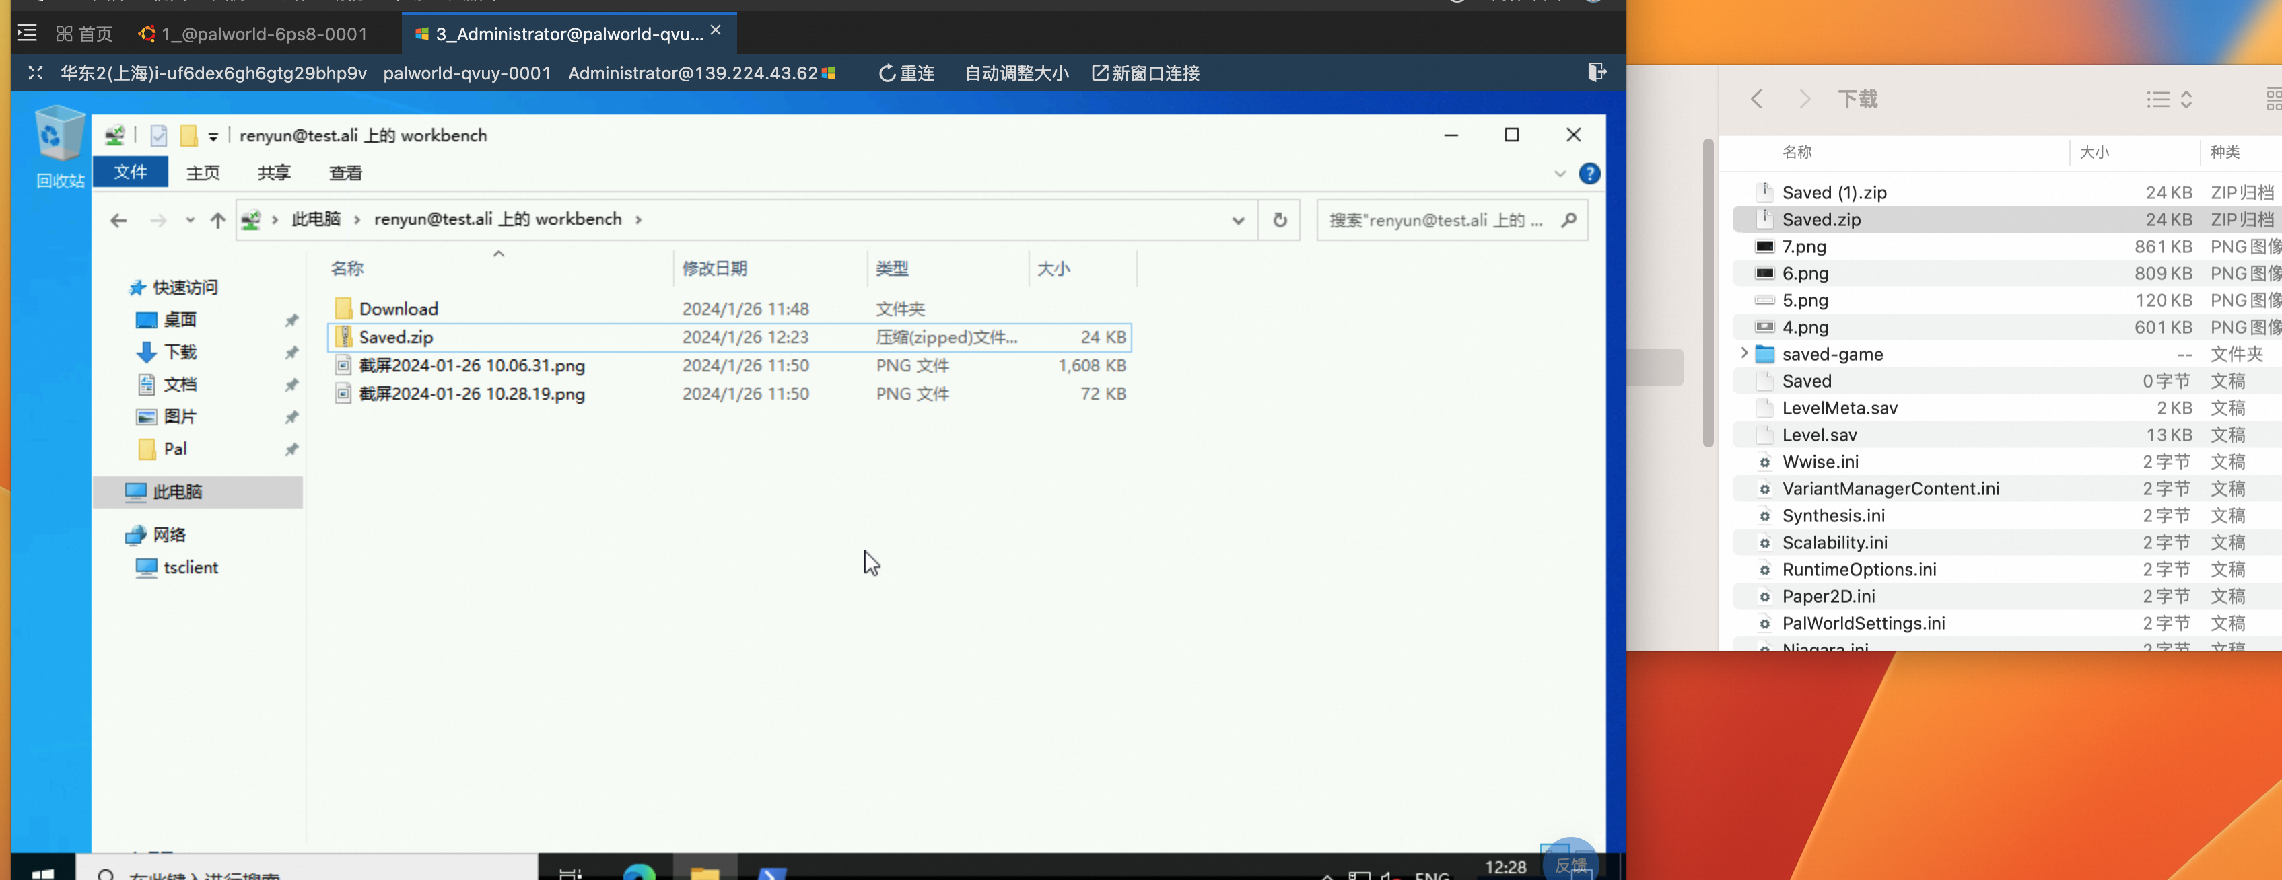Click the exit fullscreen icon in connection bar
This screenshot has width=2282, height=880.
click(x=36, y=73)
